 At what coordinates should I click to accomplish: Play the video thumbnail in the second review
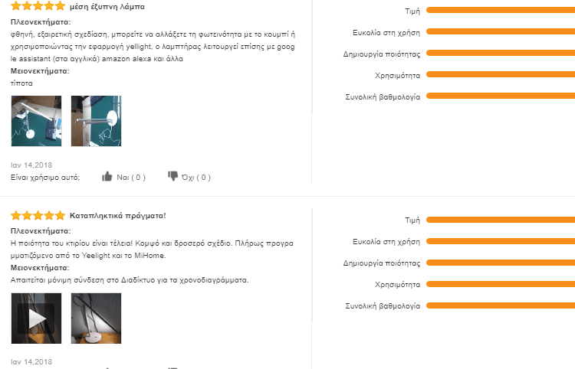coord(36,318)
